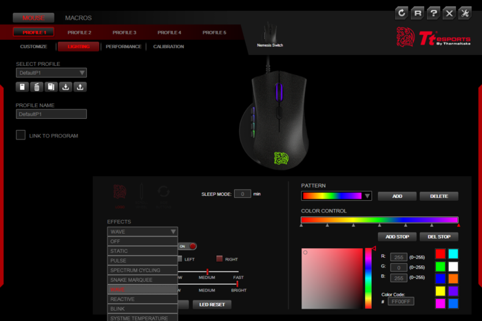This screenshot has height=321, width=482.
Task: Select the RIGHT direction option
Action: (219, 258)
